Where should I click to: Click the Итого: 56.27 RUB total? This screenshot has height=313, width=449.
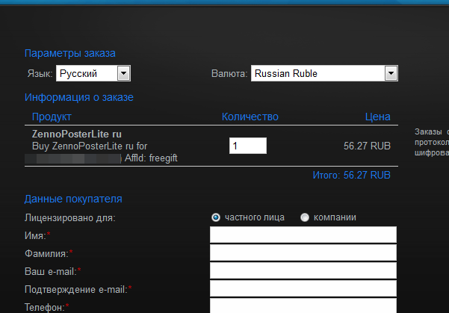[352, 175]
